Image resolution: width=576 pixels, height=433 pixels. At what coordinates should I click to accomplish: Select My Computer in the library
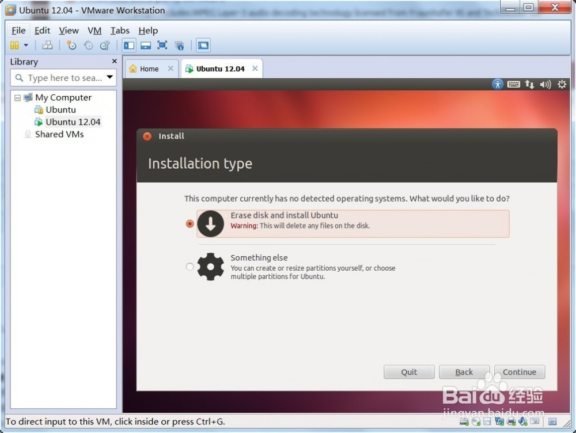point(63,98)
